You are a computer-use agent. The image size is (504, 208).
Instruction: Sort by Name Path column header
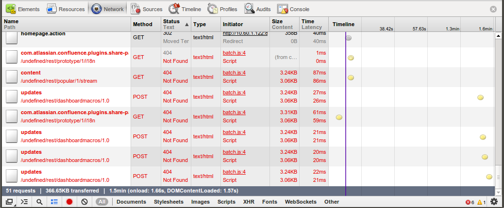pos(66,24)
